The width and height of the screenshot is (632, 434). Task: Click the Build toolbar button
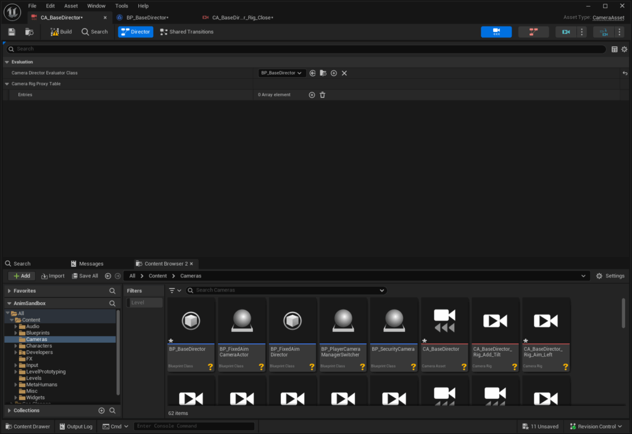point(61,32)
